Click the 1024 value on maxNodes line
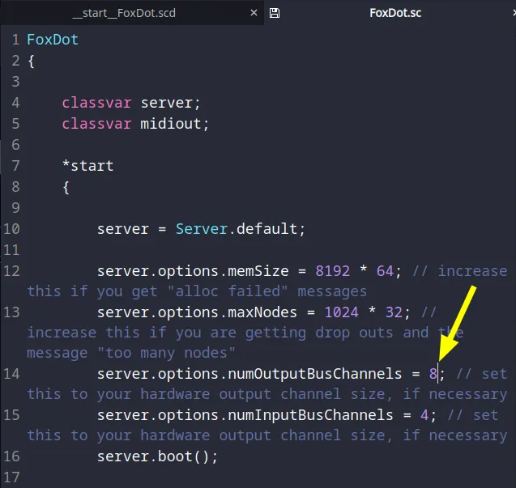516x488 pixels. tap(341, 312)
